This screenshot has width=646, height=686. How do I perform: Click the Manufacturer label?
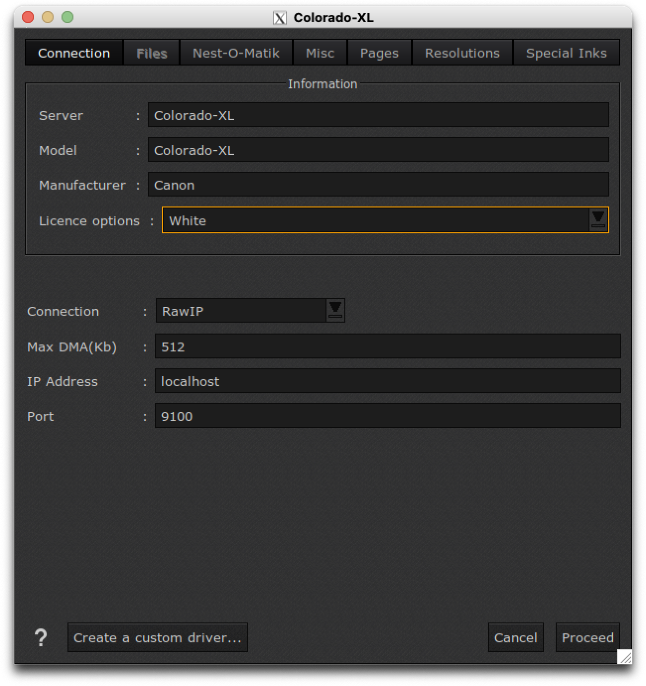click(82, 185)
